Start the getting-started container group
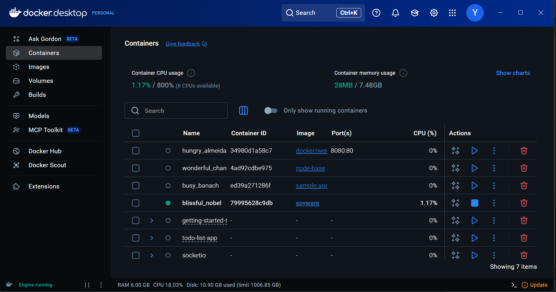This screenshot has height=292, width=556. pyautogui.click(x=474, y=220)
